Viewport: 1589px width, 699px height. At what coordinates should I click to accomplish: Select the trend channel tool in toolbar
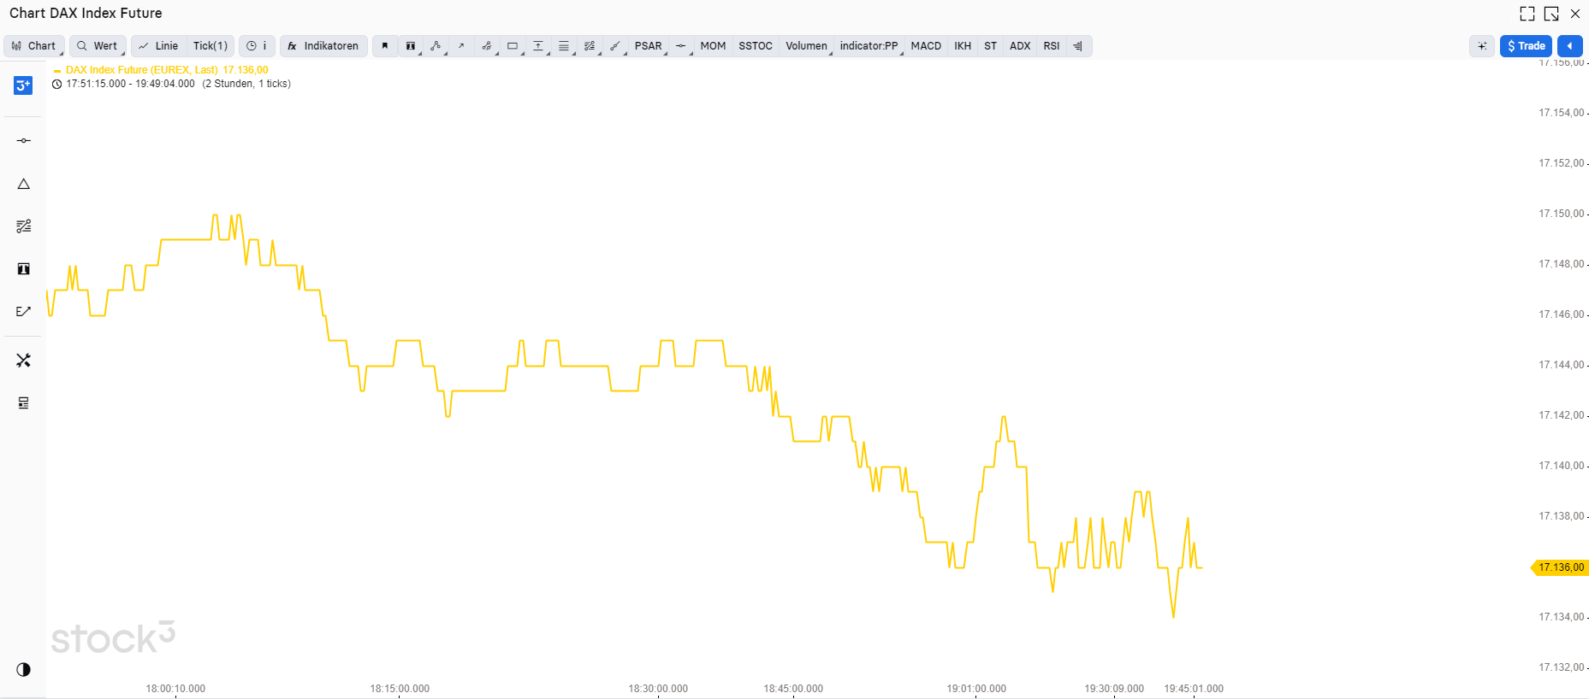tap(615, 46)
